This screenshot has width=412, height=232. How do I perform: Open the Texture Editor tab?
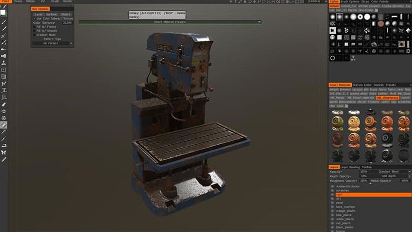tap(361, 85)
